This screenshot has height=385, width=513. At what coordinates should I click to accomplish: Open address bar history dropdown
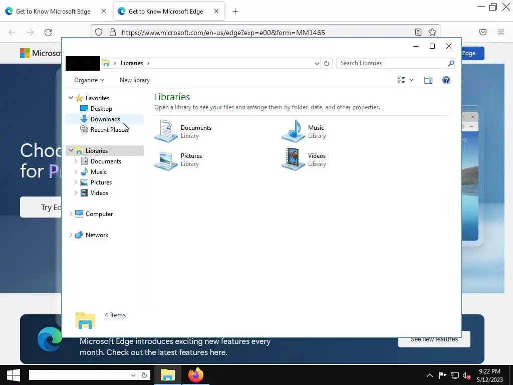click(317, 63)
